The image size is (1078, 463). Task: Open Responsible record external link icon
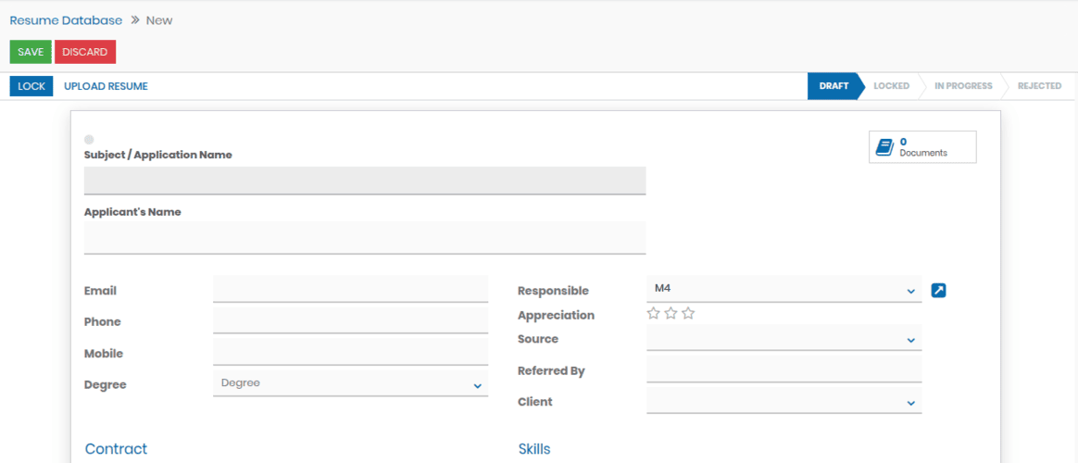pyautogui.click(x=938, y=291)
